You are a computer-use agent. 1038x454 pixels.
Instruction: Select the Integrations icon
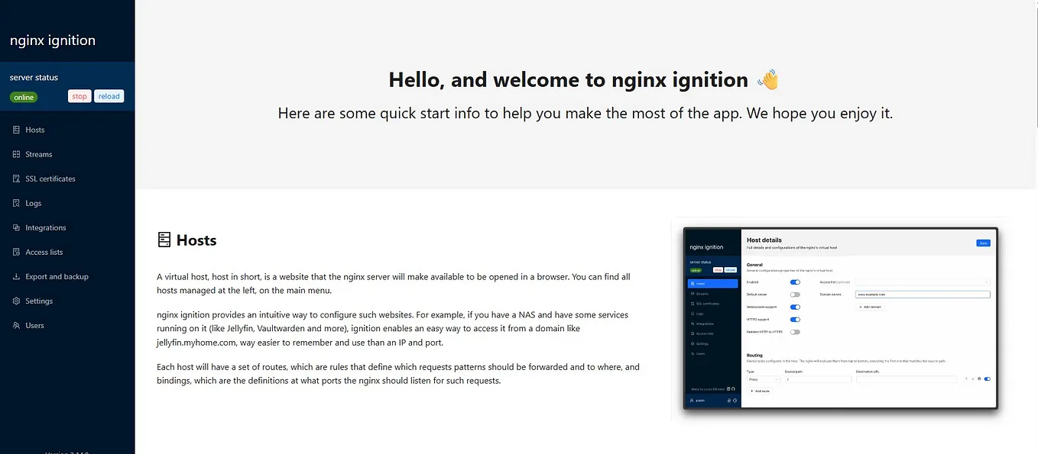[15, 227]
